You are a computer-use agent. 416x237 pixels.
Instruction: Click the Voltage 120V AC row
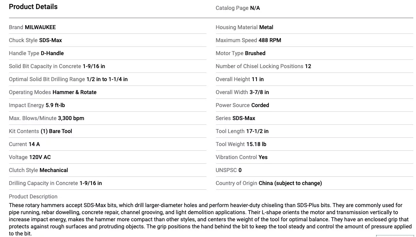(x=30, y=157)
